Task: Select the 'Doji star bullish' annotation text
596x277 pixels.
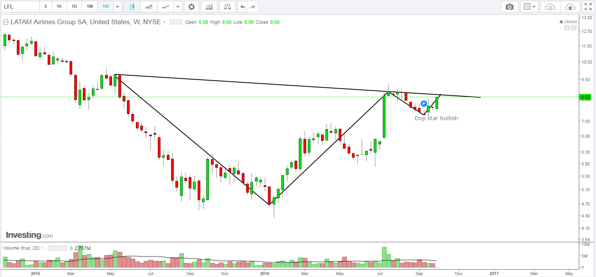Action: (x=436, y=118)
